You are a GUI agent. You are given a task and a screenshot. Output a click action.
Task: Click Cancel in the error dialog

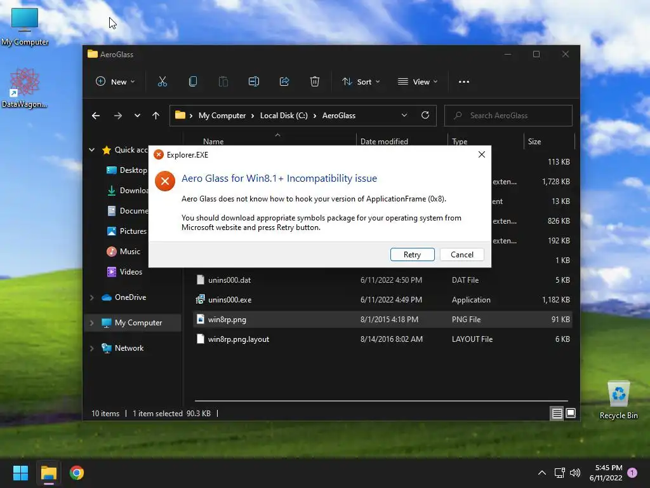click(x=462, y=254)
